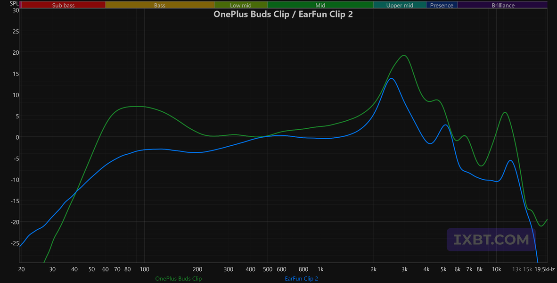Click the -25 value on SPL axis
Image resolution: width=557 pixels, height=283 pixels.
[x=15, y=243]
